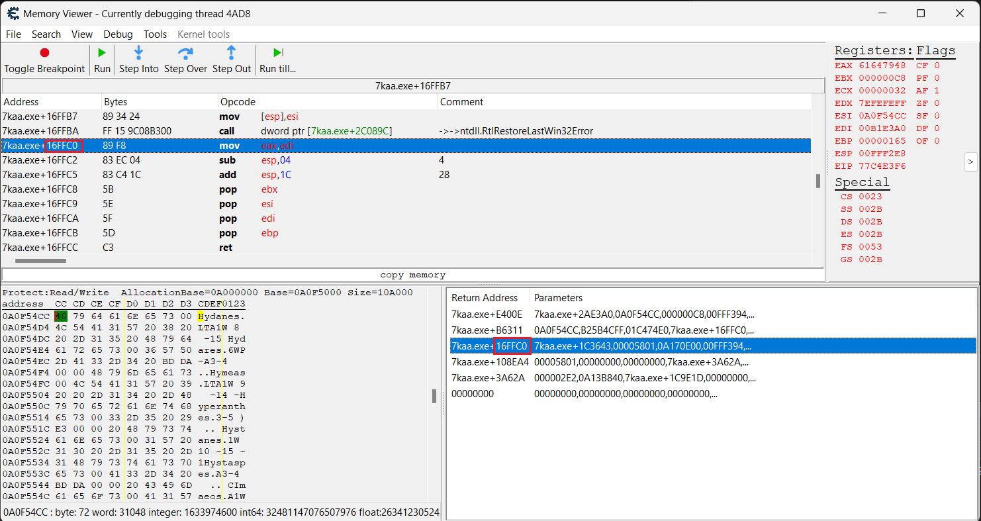Click the Return Address column header
Screen dimensions: 981x521
485,298
